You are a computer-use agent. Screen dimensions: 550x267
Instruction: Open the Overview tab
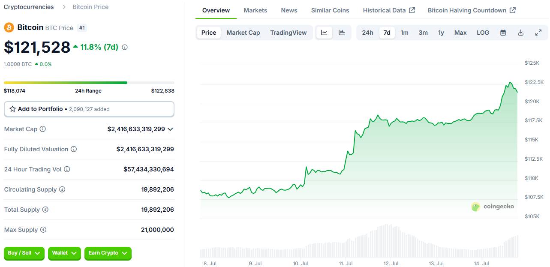(x=216, y=10)
